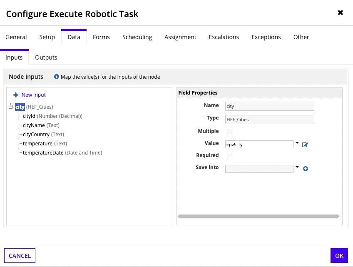Screen dimensions: 353x267
Task: Click the CANCEL button
Action: [x=19, y=255]
